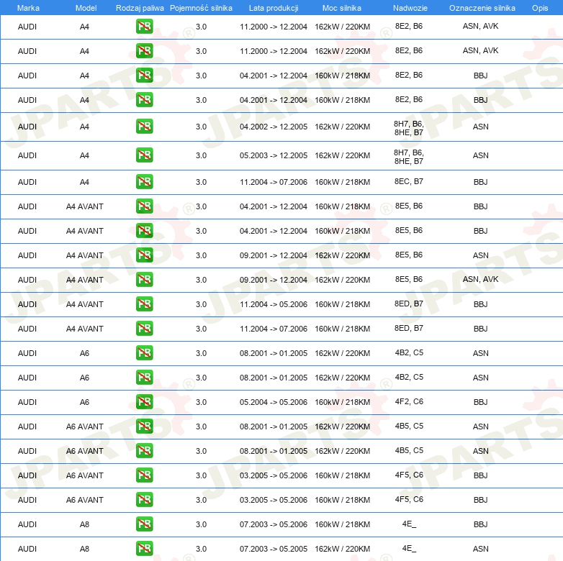Click fuel icon for A4 AVANT 11.2004 -> 05.2006

pos(144,304)
